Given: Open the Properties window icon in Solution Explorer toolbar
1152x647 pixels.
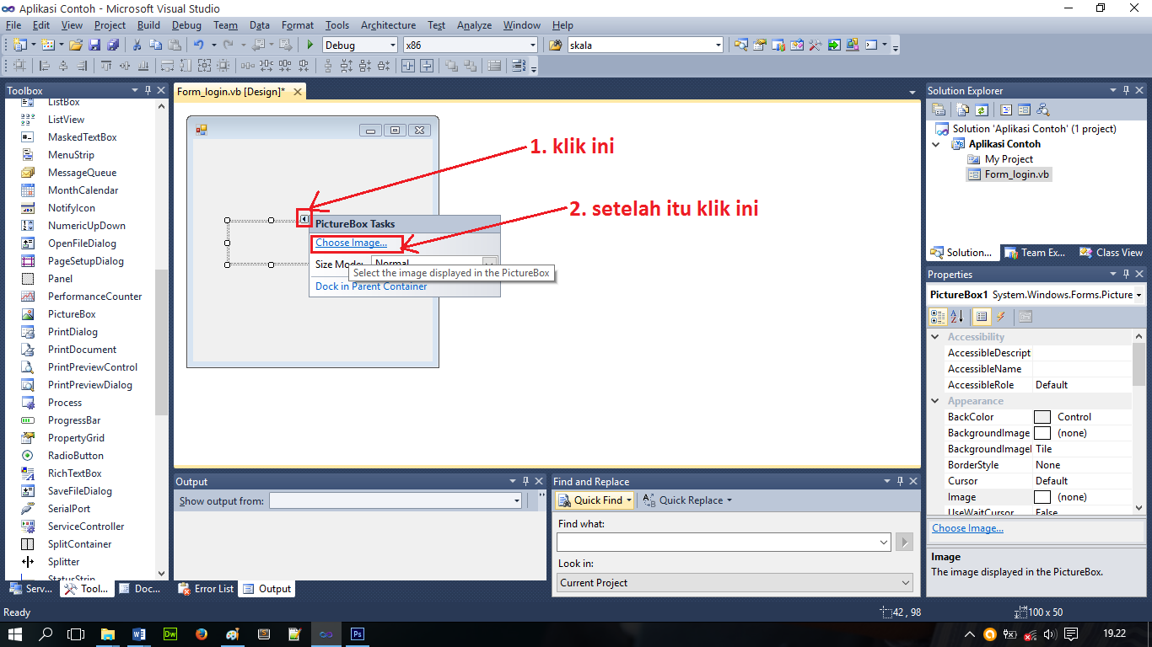Looking at the screenshot, I should click(939, 110).
